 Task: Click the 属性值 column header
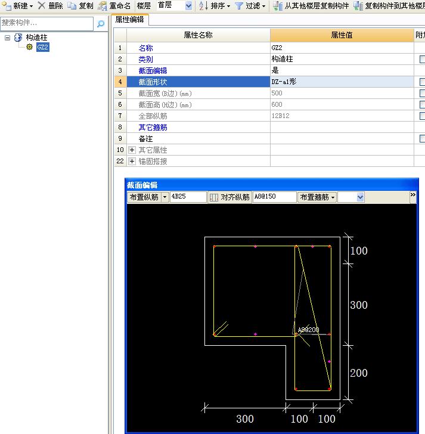click(x=342, y=35)
